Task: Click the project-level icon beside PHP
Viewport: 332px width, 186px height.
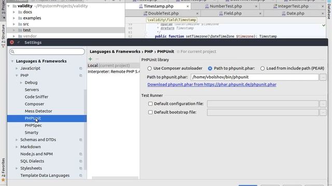Action: (81, 75)
